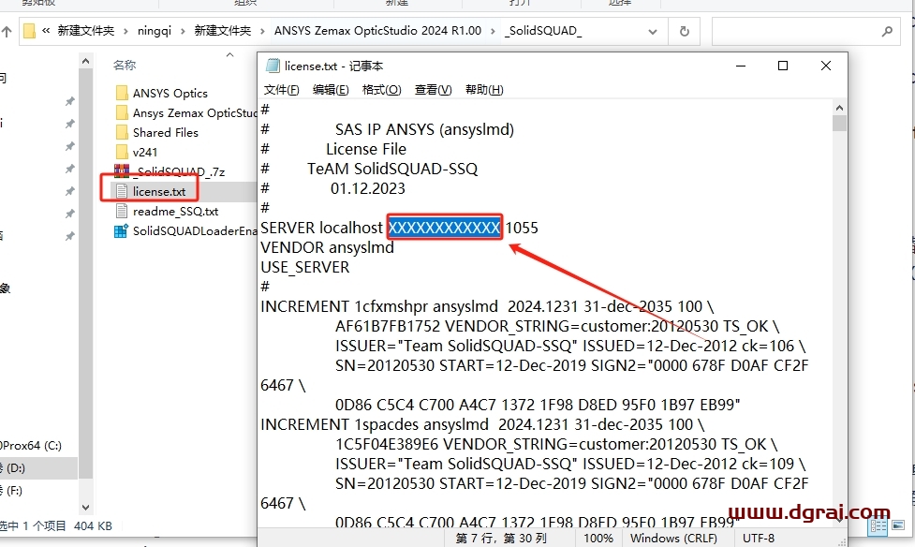Viewport: 915px width, 547px height.
Task: Open the 查看(V) menu in Notepad
Action: coord(433,89)
